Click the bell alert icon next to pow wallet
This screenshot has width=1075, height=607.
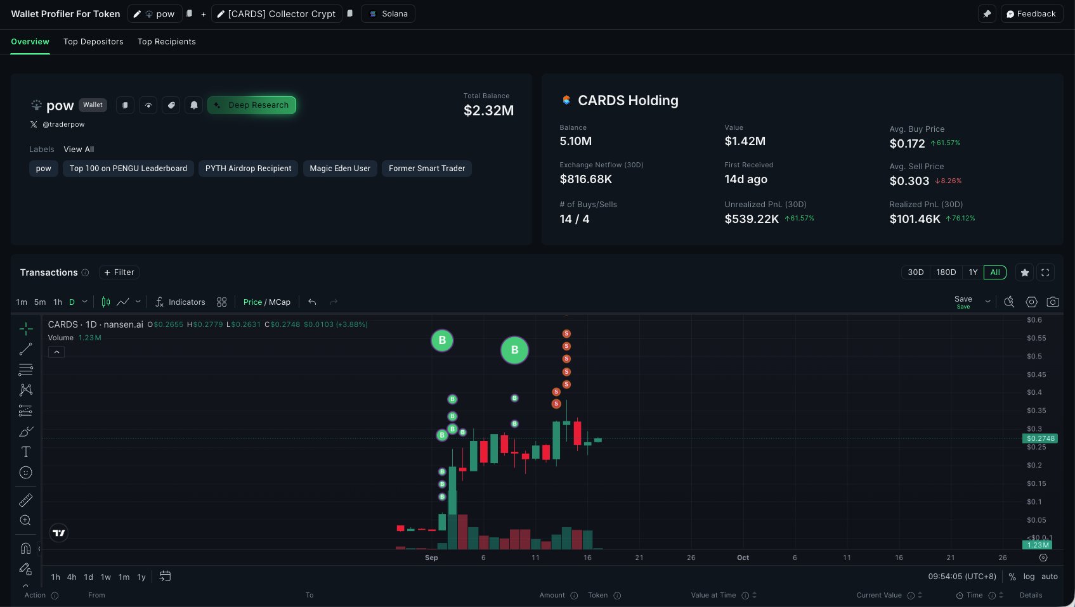click(193, 105)
